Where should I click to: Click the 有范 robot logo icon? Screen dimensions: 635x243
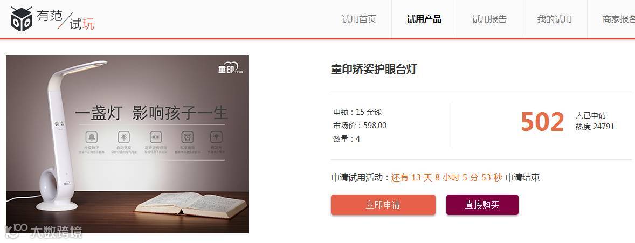coord(22,19)
